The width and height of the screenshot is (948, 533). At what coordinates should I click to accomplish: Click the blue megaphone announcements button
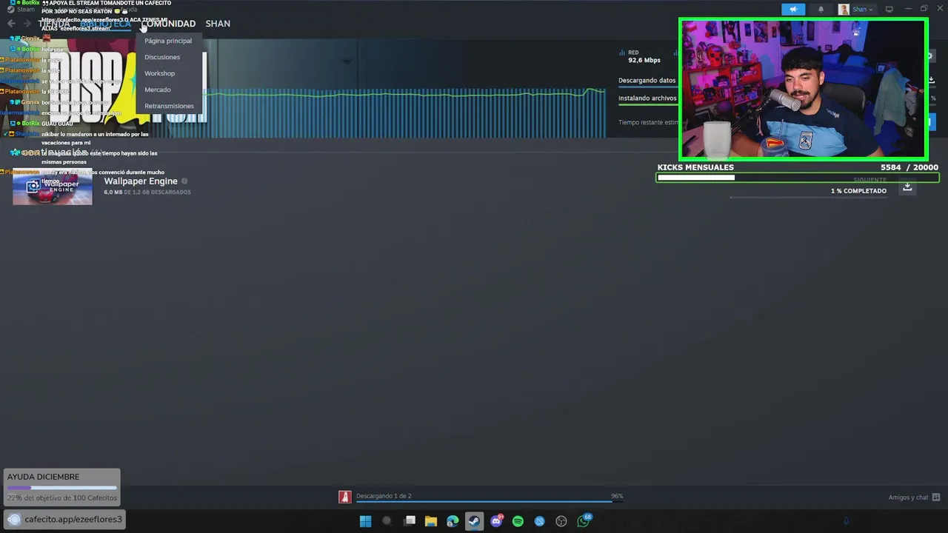[793, 10]
